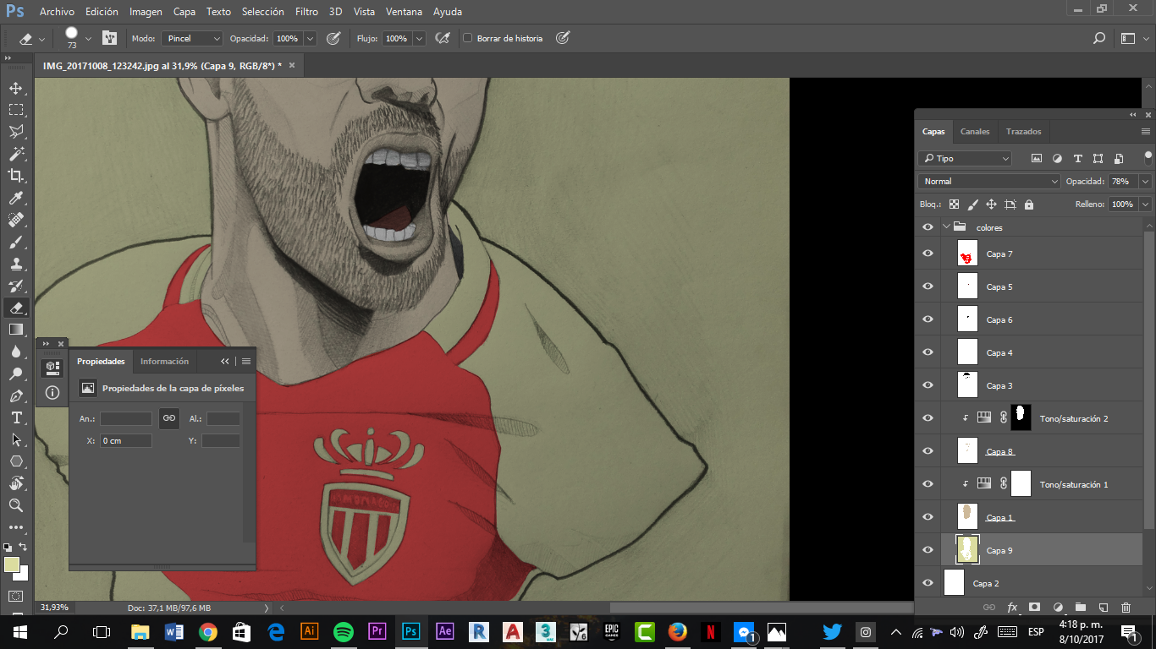
Task: Hide the Capa 6 layer
Action: click(928, 319)
